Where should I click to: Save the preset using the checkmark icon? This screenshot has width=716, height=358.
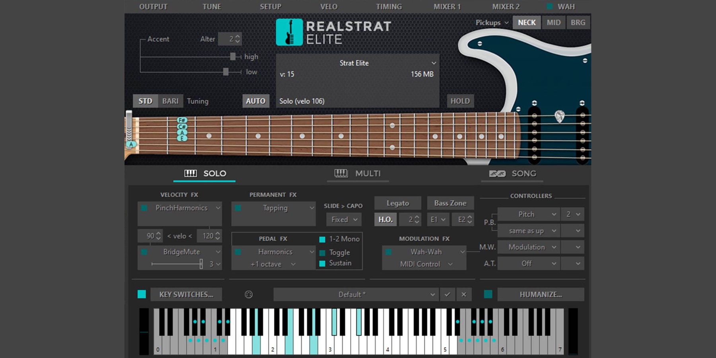coord(447,294)
